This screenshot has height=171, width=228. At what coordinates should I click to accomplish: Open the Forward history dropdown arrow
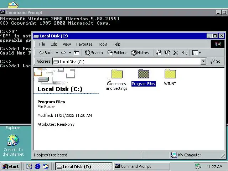point(70,53)
